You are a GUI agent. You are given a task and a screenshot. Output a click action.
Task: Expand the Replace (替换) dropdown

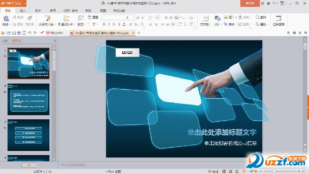(x=267, y=24)
